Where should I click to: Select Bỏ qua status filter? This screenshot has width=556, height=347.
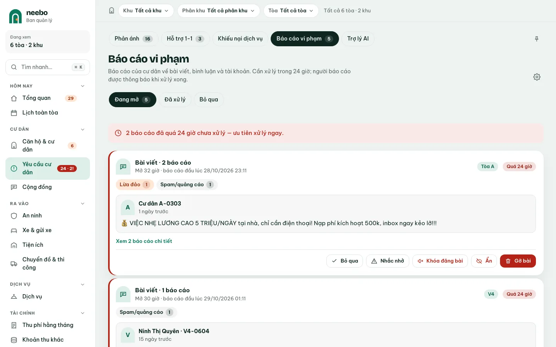209,100
